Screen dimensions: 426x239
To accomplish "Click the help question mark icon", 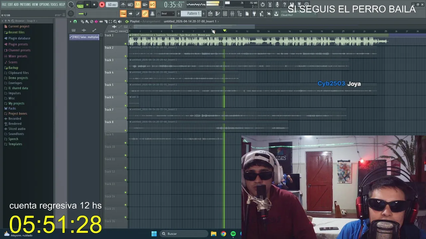I will point(285,5).
